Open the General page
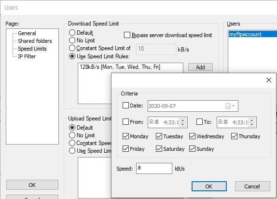Image resolution: width=277 pixels, height=199 pixels. click(27, 33)
